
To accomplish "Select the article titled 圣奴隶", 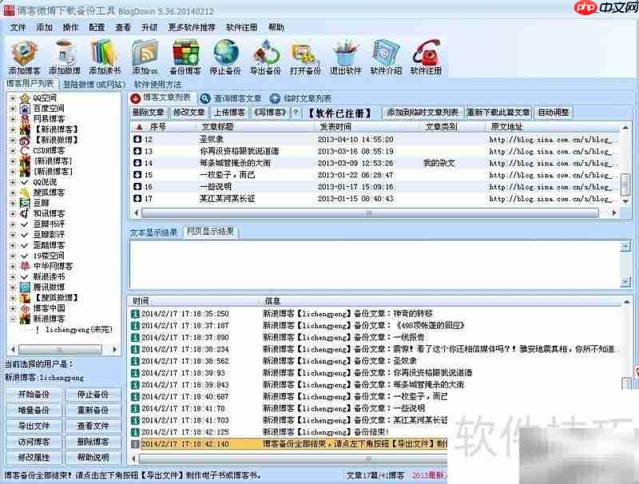I will (211, 139).
